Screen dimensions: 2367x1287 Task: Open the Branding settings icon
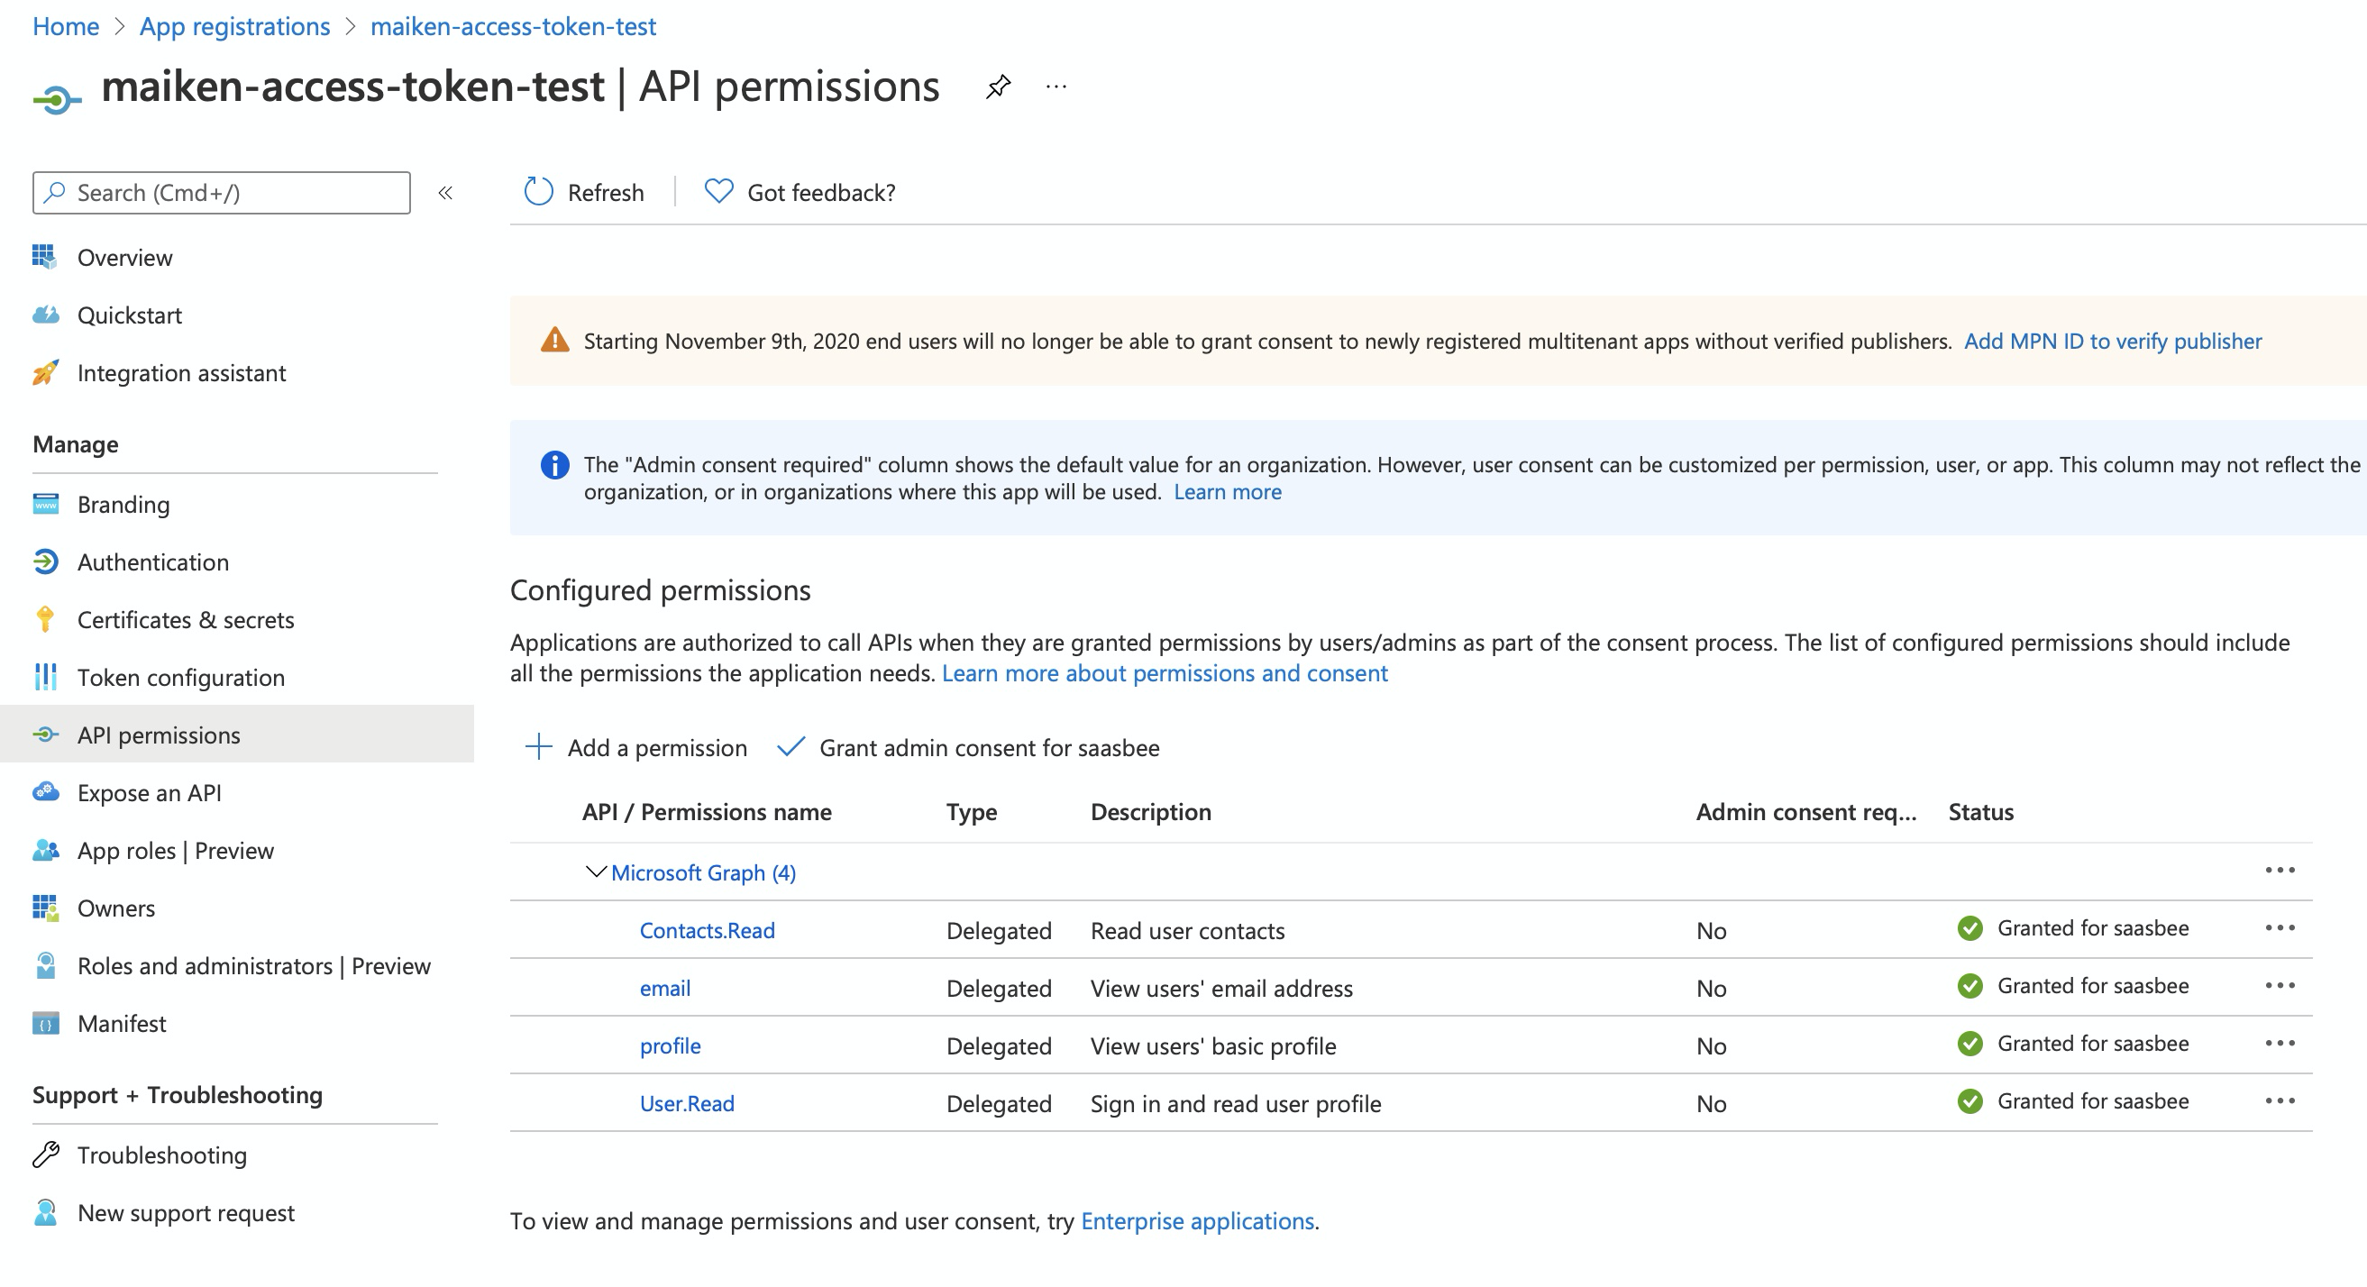coord(44,505)
